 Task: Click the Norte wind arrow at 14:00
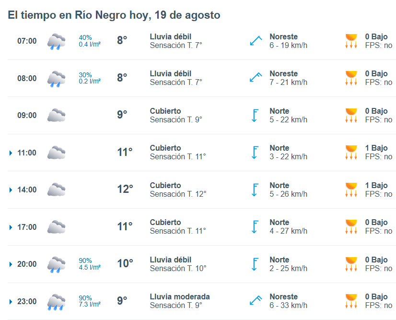255,190
